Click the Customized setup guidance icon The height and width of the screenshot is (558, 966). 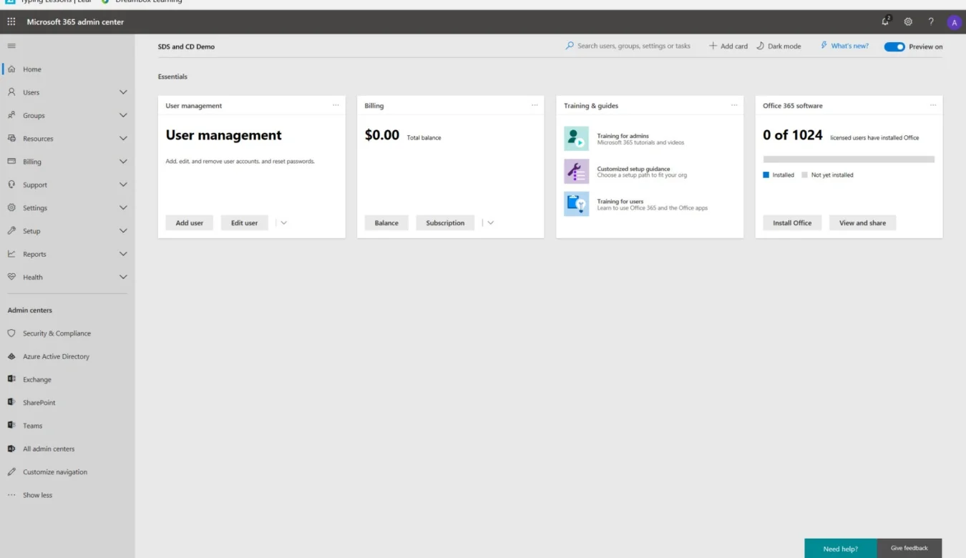click(576, 172)
